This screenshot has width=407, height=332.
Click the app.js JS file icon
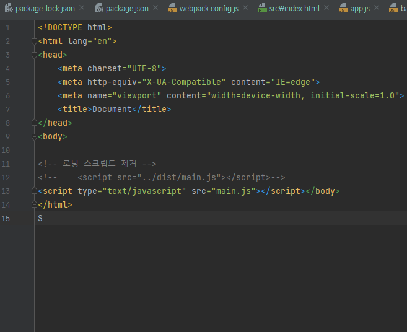343,8
